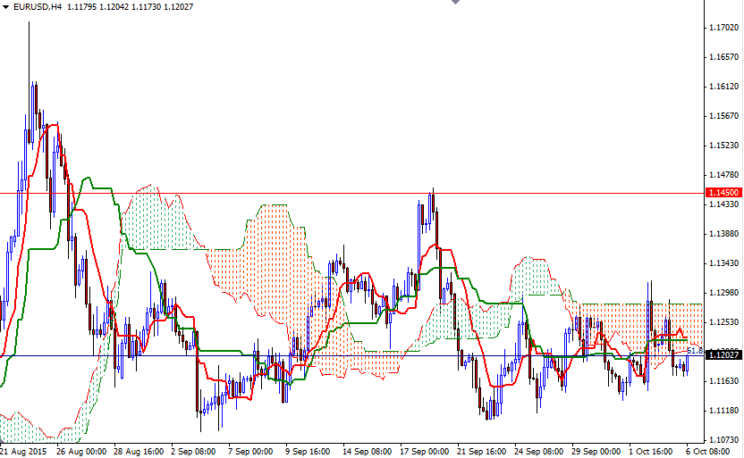Click the red 1.14500 price tag
This screenshot has width=744, height=458.
(x=723, y=193)
